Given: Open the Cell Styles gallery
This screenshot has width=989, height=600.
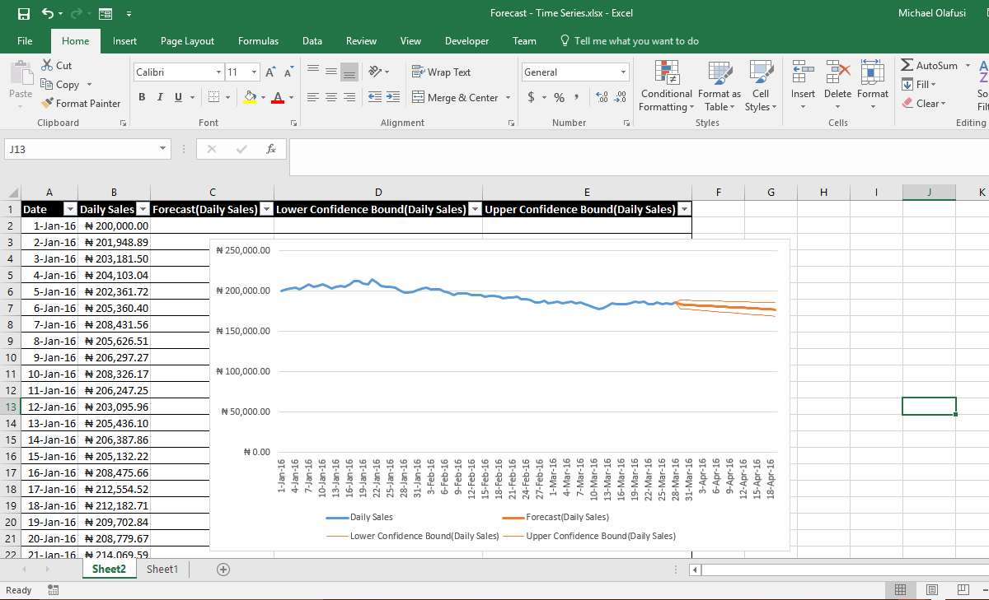Looking at the screenshot, I should point(760,86).
